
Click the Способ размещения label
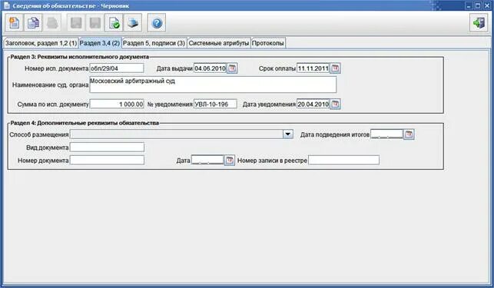39,135
